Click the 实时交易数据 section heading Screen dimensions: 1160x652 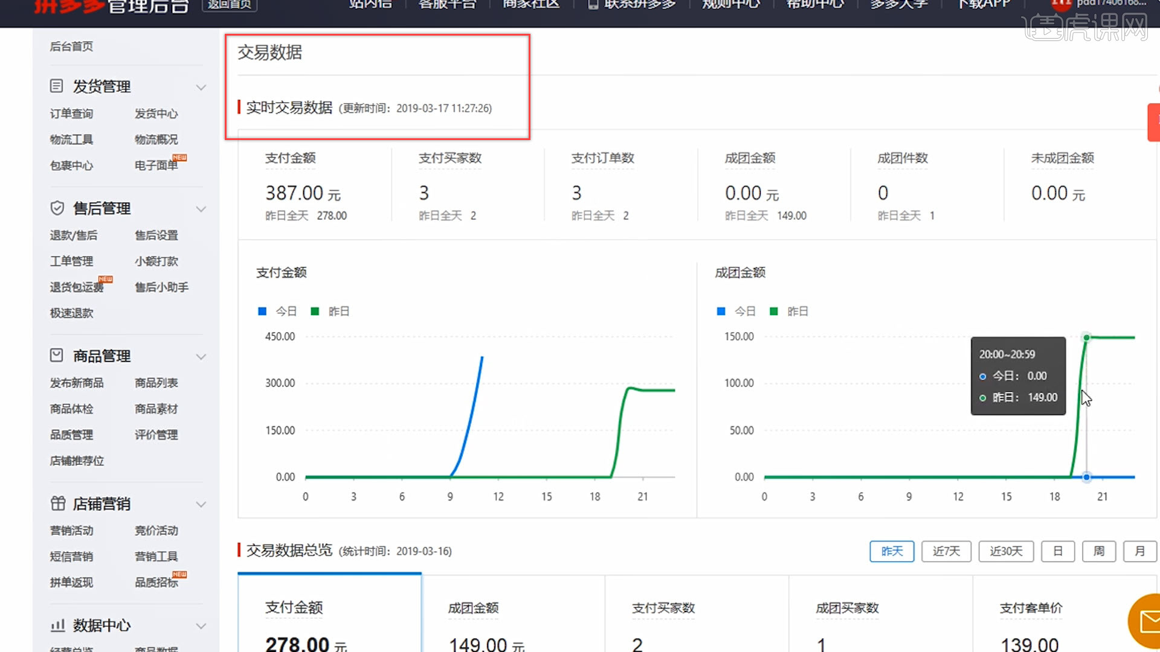coord(289,107)
